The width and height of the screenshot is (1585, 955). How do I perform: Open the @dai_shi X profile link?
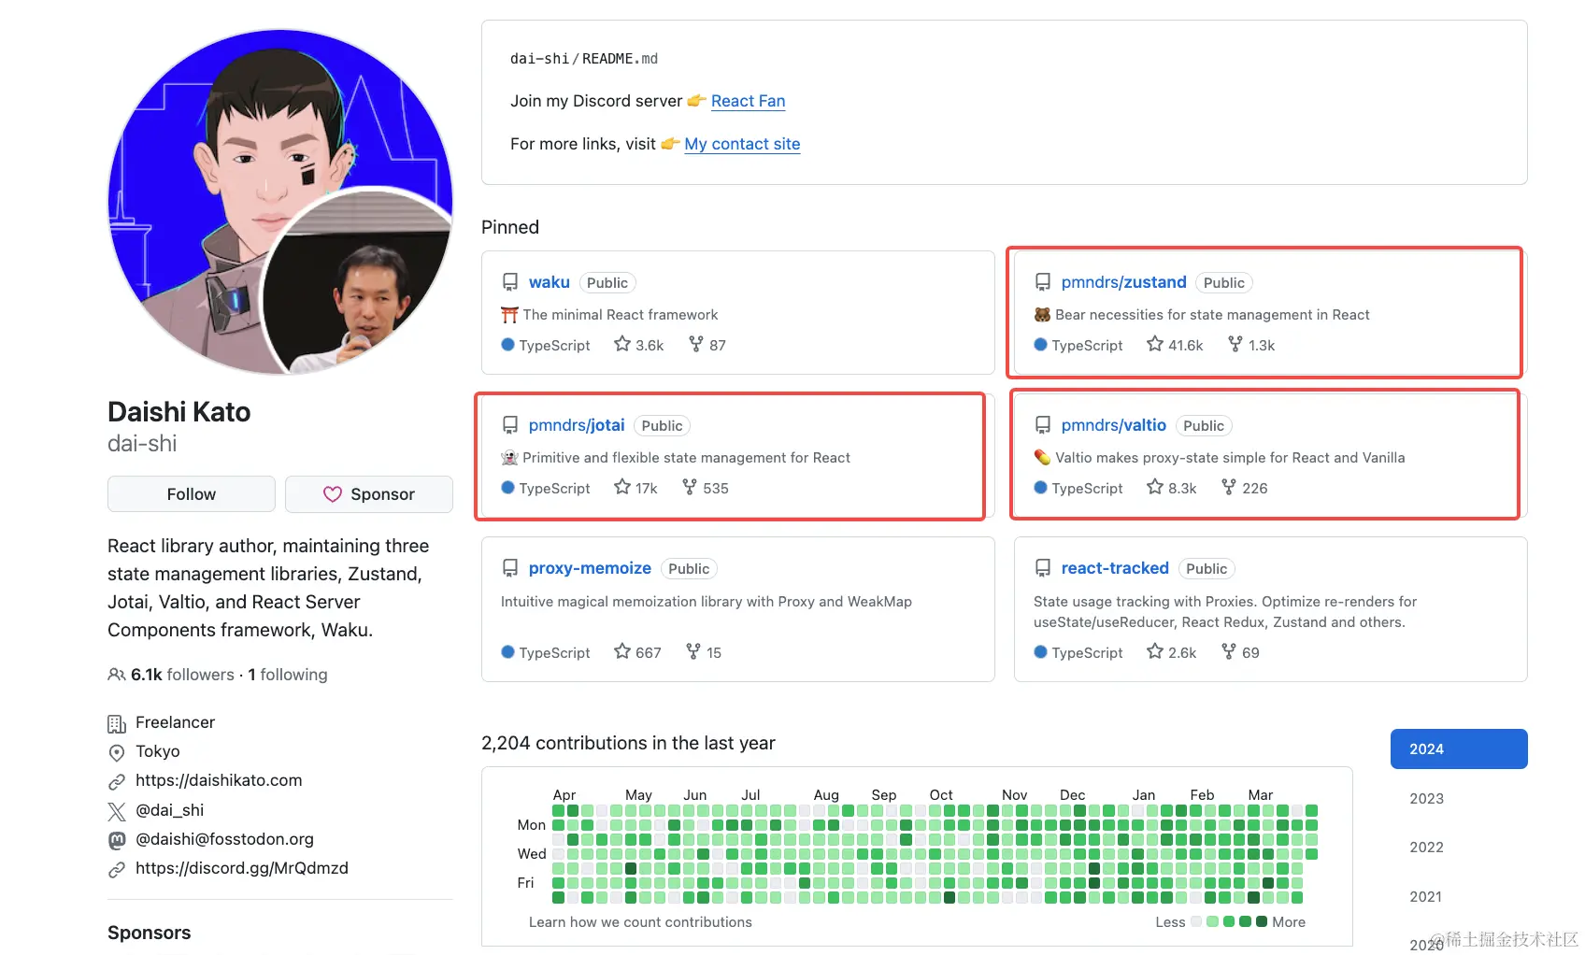click(x=169, y=810)
